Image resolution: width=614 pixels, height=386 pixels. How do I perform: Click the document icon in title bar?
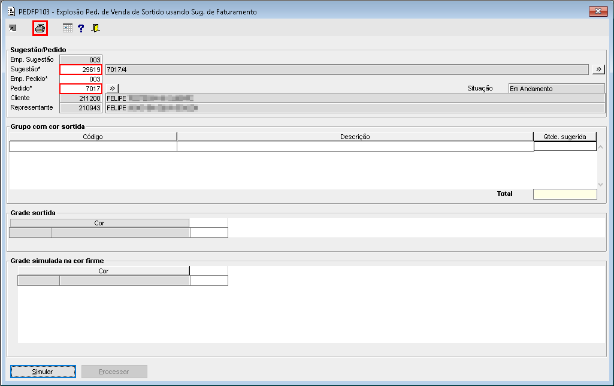pos(10,11)
